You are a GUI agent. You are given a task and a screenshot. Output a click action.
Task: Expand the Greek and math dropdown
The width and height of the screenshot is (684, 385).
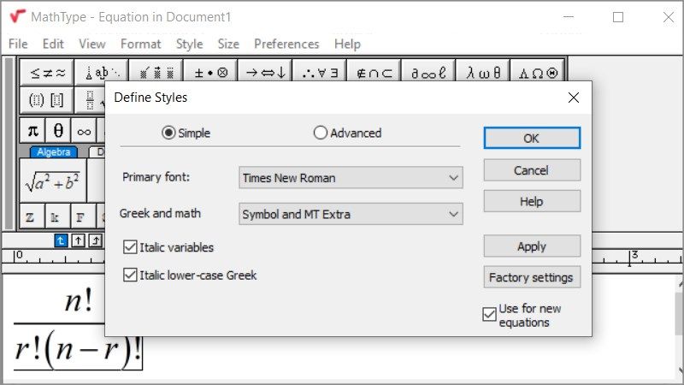351,214
